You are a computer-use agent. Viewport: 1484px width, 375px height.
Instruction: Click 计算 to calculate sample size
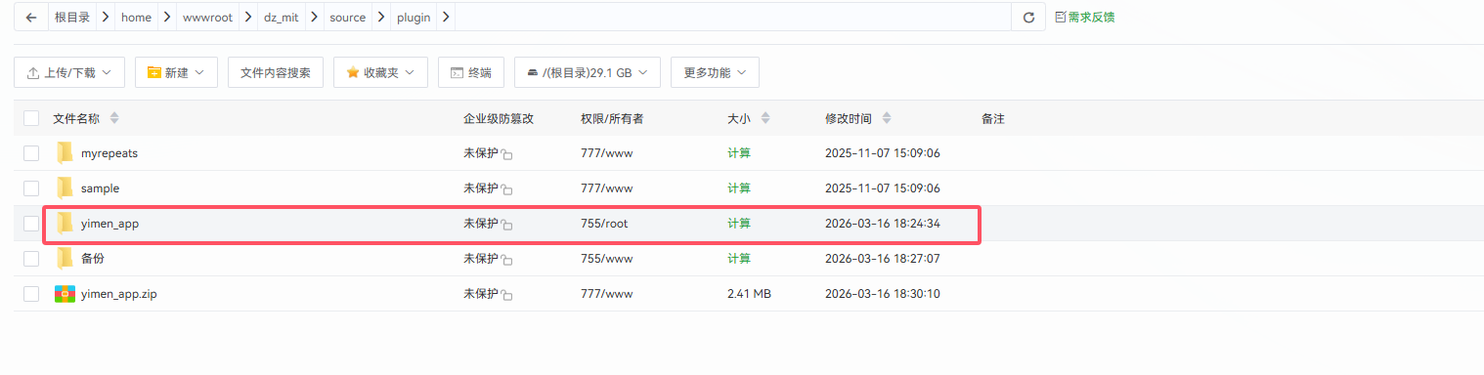[739, 188]
